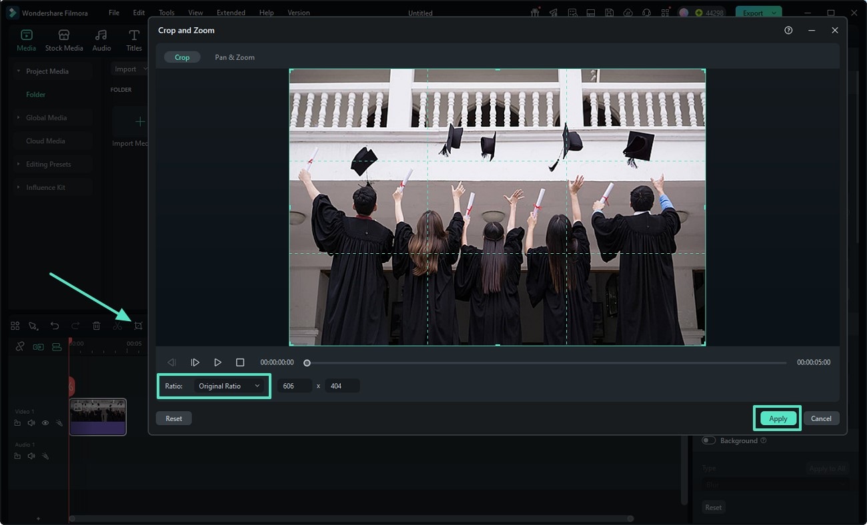867x525 pixels.
Task: Open the timeline layout grid icon
Action: [15, 326]
